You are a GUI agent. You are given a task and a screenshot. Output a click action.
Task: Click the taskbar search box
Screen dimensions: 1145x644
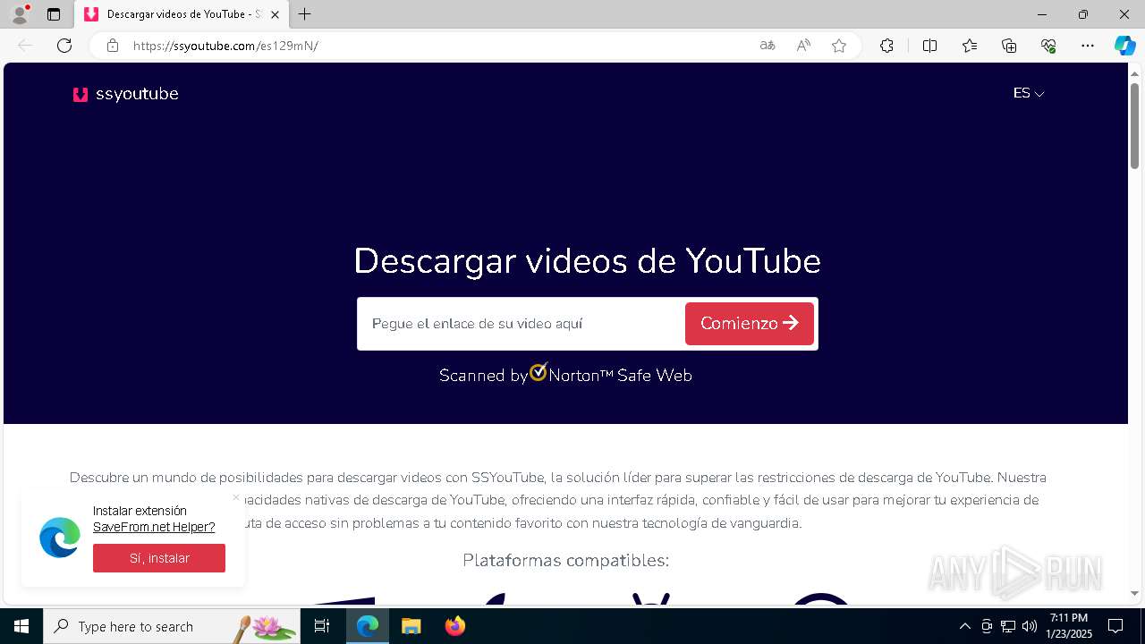click(172, 626)
